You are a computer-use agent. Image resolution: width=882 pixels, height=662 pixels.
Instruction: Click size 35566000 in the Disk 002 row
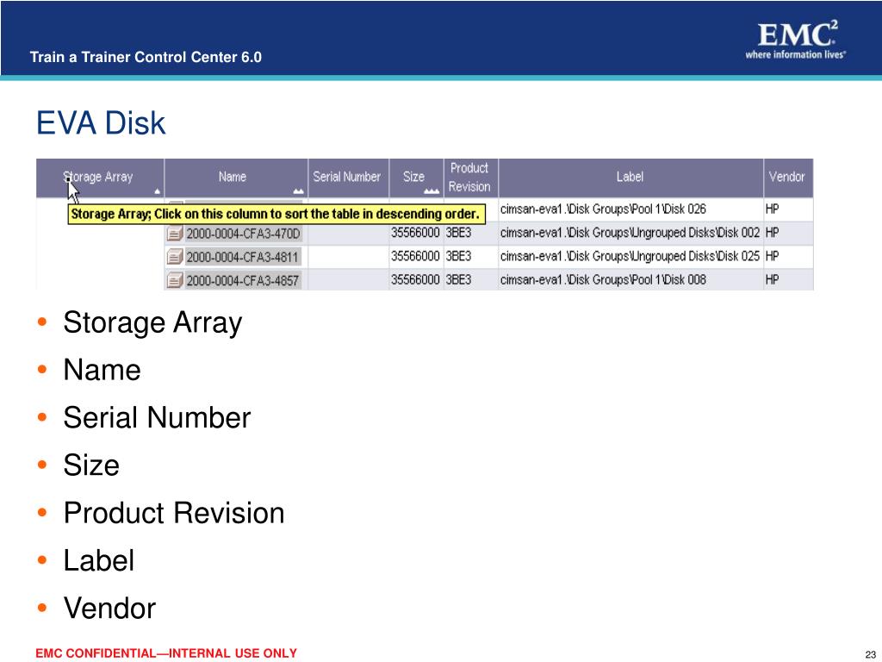pyautogui.click(x=415, y=233)
